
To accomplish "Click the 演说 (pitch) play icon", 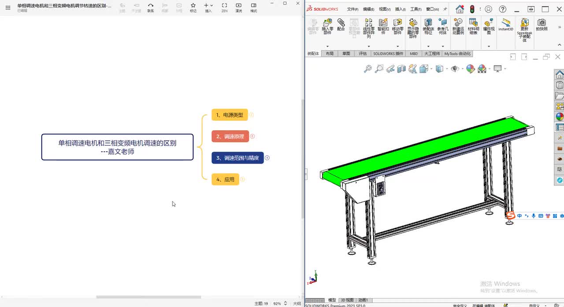I will [239, 7].
